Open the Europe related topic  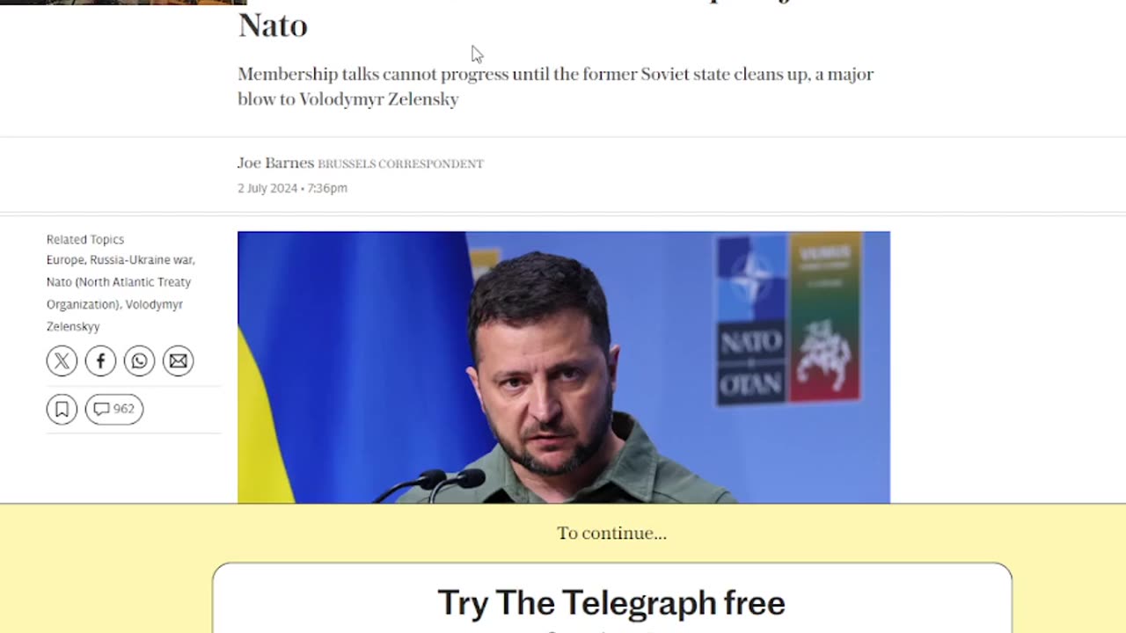coord(65,260)
